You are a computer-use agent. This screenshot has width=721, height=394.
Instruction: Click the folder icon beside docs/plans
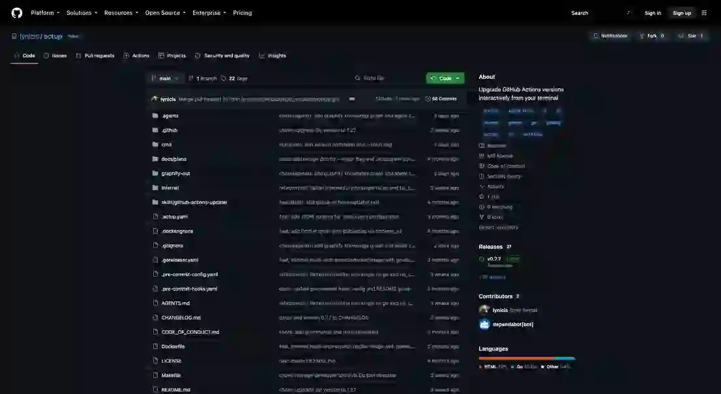click(155, 159)
